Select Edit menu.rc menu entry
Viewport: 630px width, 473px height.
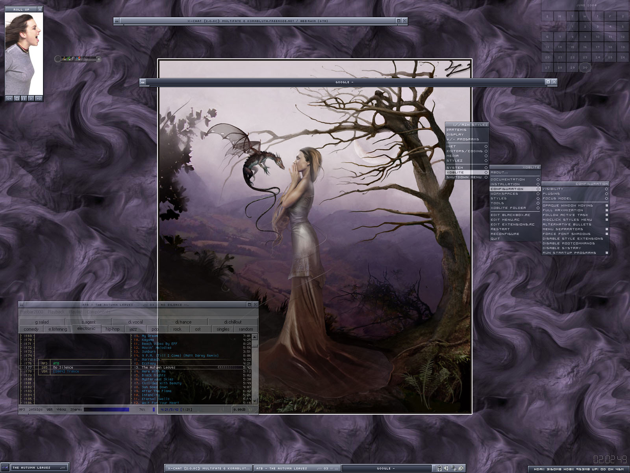(515, 220)
